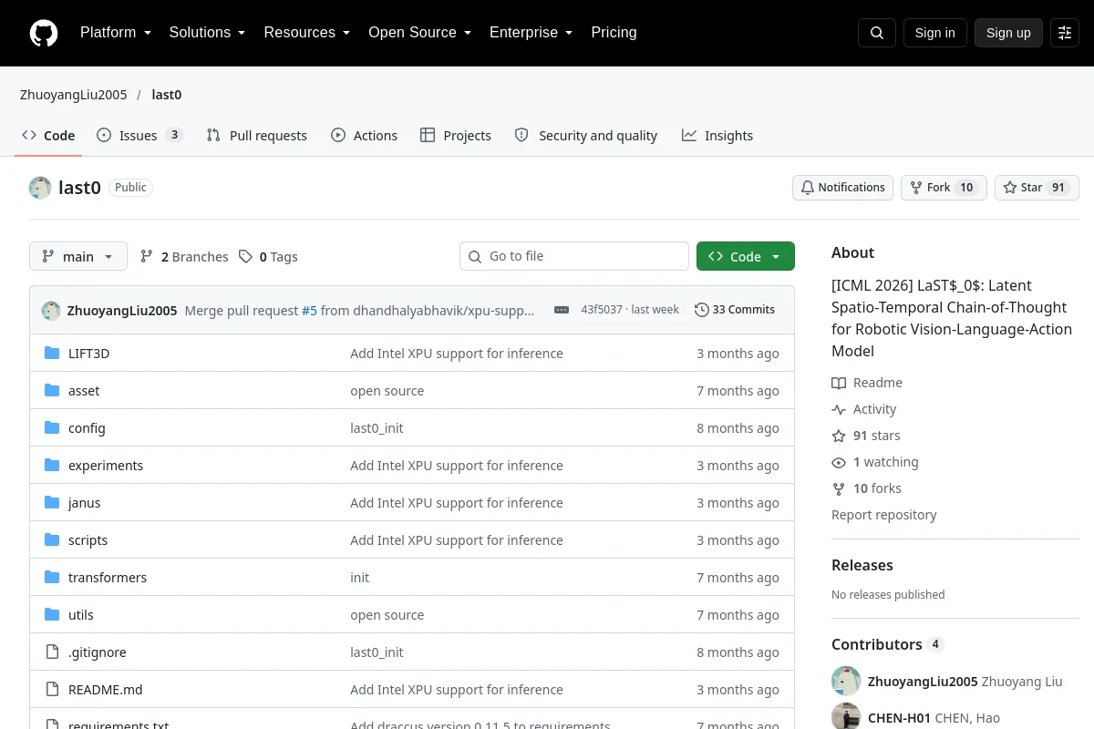Click the asset folder icon
This screenshot has height=729, width=1094.
pos(52,391)
